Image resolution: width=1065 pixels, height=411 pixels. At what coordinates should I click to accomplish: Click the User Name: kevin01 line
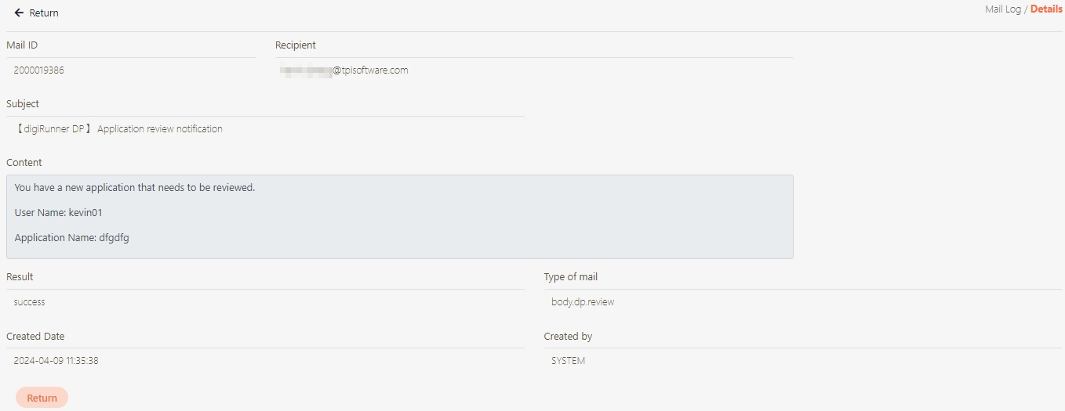click(x=59, y=213)
